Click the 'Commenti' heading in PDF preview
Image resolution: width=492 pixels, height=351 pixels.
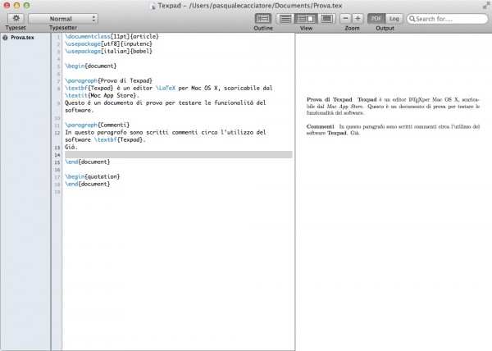[320, 126]
